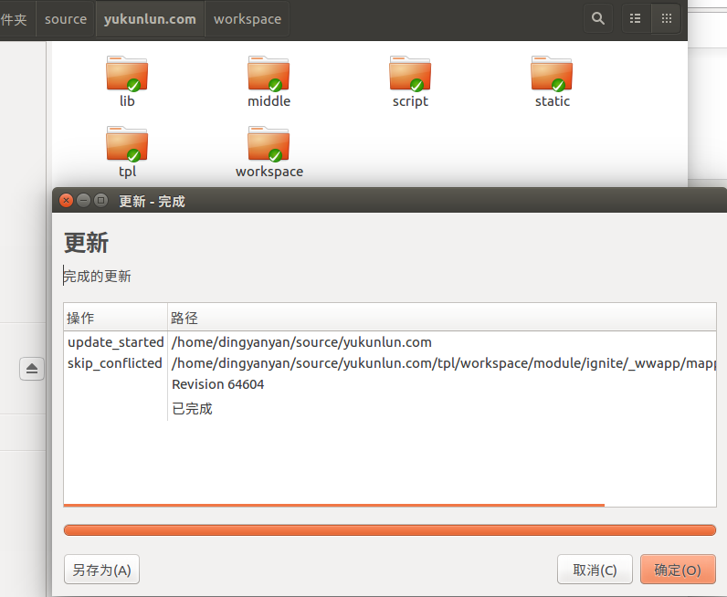Maximize the update dialog
727x597 pixels.
click(x=100, y=201)
